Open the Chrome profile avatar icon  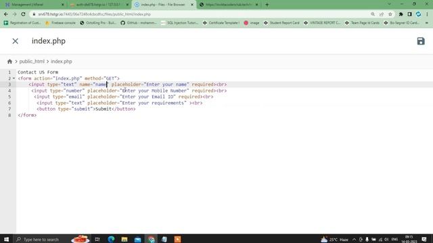click(418, 14)
